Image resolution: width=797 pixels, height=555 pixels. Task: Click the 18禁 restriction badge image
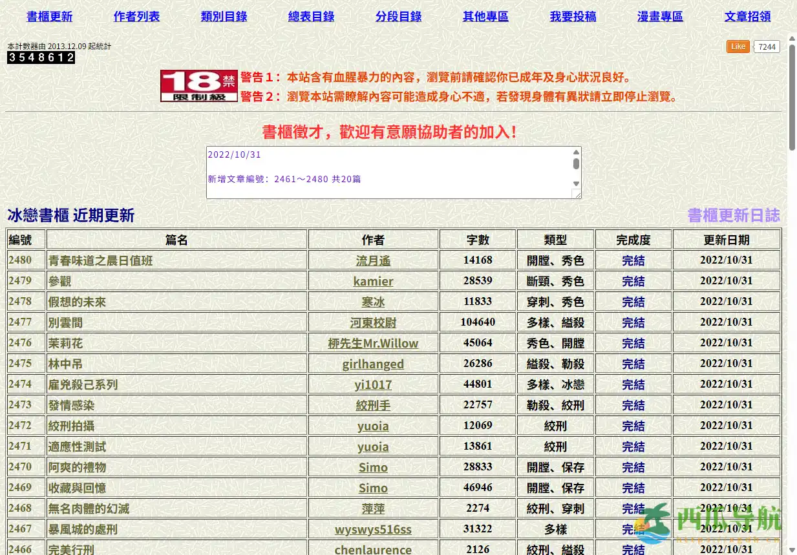198,86
